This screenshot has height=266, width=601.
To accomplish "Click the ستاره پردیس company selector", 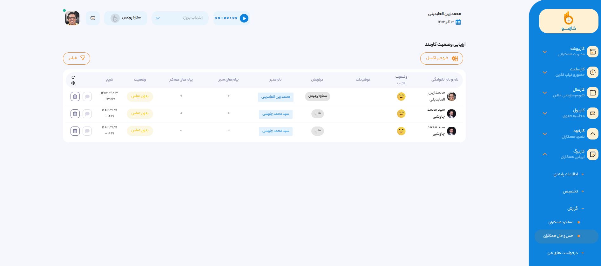I will coord(125,18).
